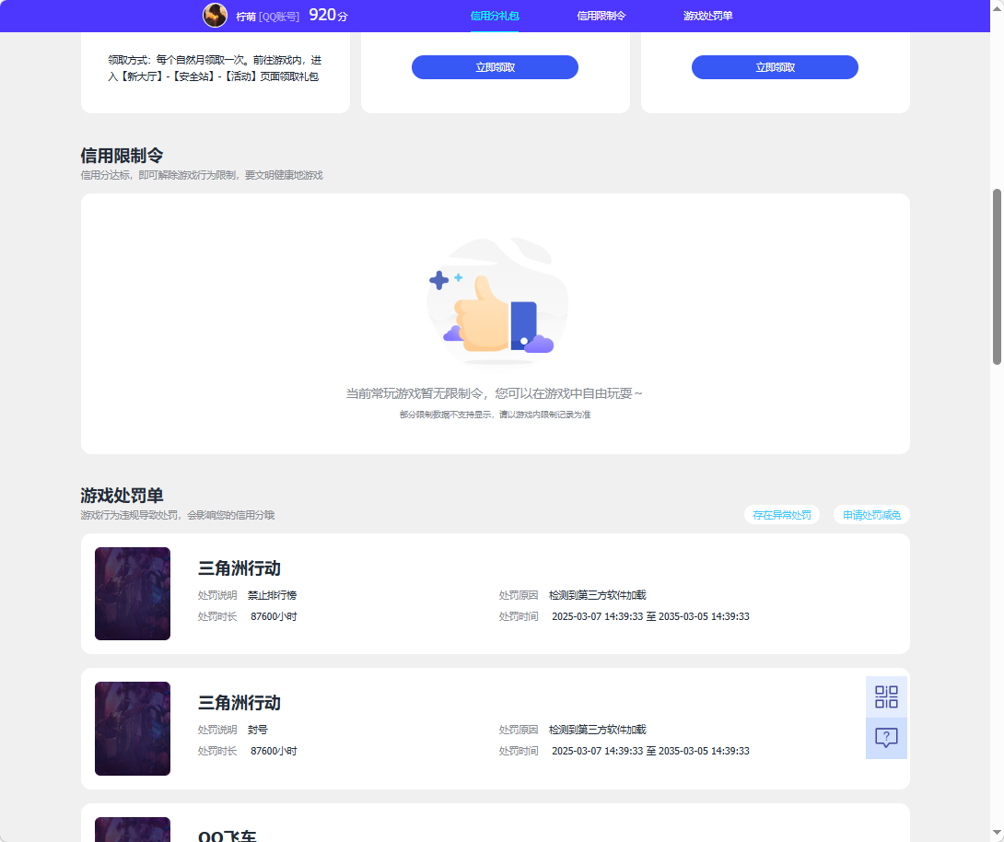
Task: Click the left 立即领取 button
Action: 495,66
